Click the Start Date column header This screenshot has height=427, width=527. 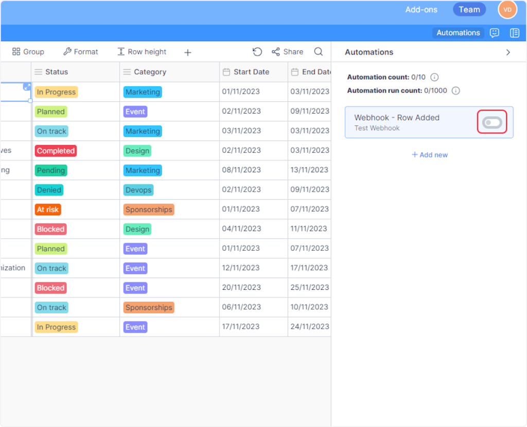(251, 72)
